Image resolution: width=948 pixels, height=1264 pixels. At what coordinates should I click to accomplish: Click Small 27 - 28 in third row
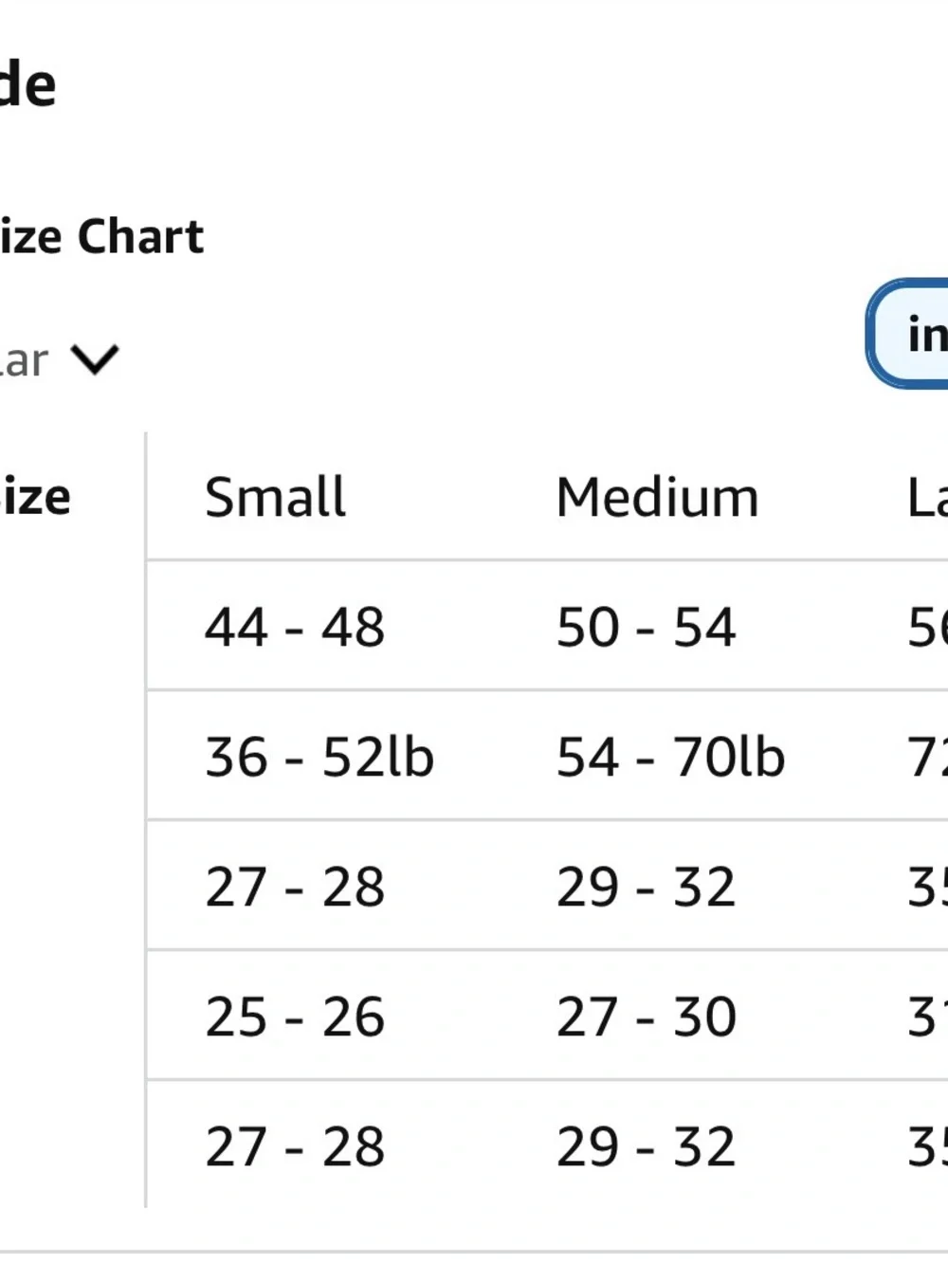click(x=295, y=887)
